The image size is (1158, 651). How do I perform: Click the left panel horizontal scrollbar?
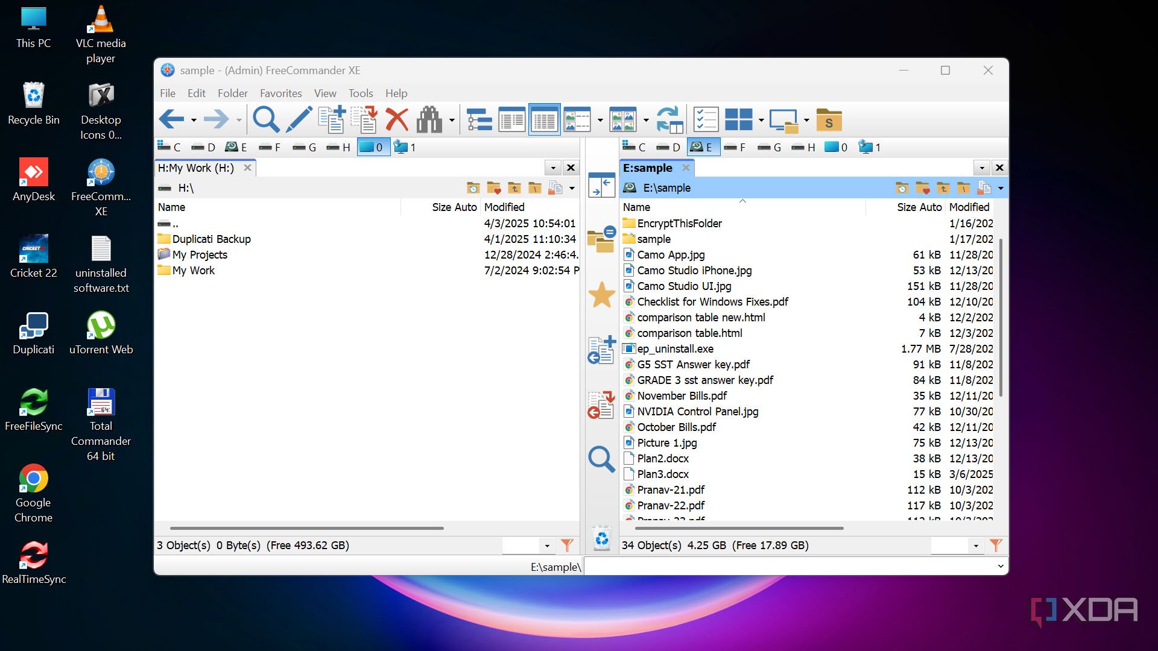(307, 528)
